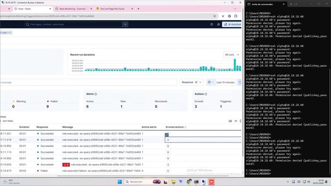Open a new browser tab
Screen dimensions: 331x186
tap(138, 9)
